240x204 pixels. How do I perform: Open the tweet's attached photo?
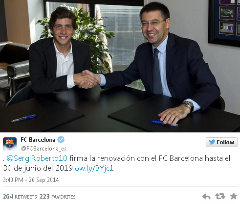tap(120, 66)
